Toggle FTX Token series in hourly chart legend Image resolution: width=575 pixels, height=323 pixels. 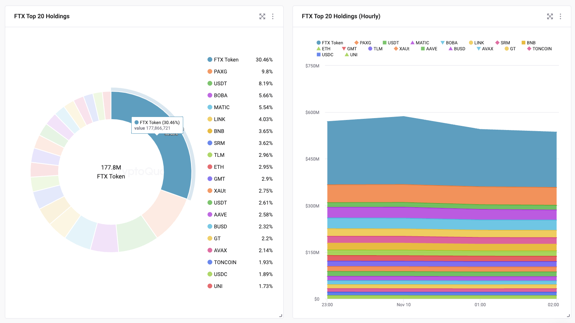330,43
